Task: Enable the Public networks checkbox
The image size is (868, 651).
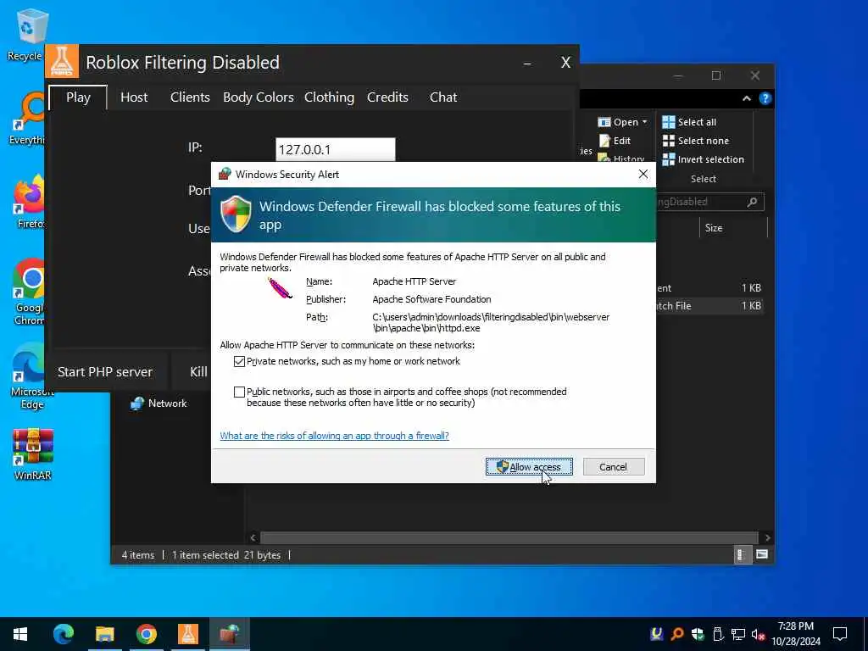Action: pos(239,392)
